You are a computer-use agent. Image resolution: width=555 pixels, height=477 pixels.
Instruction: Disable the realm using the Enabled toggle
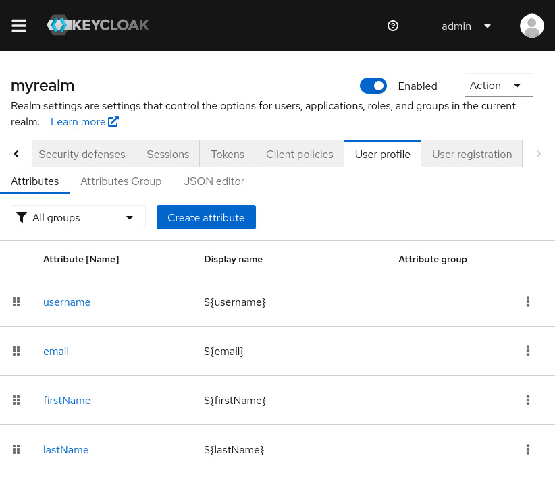click(x=373, y=86)
